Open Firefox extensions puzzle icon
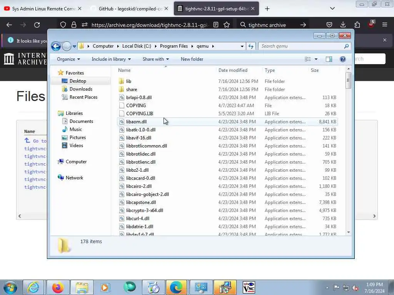This screenshot has width=394, height=295. [x=357, y=25]
